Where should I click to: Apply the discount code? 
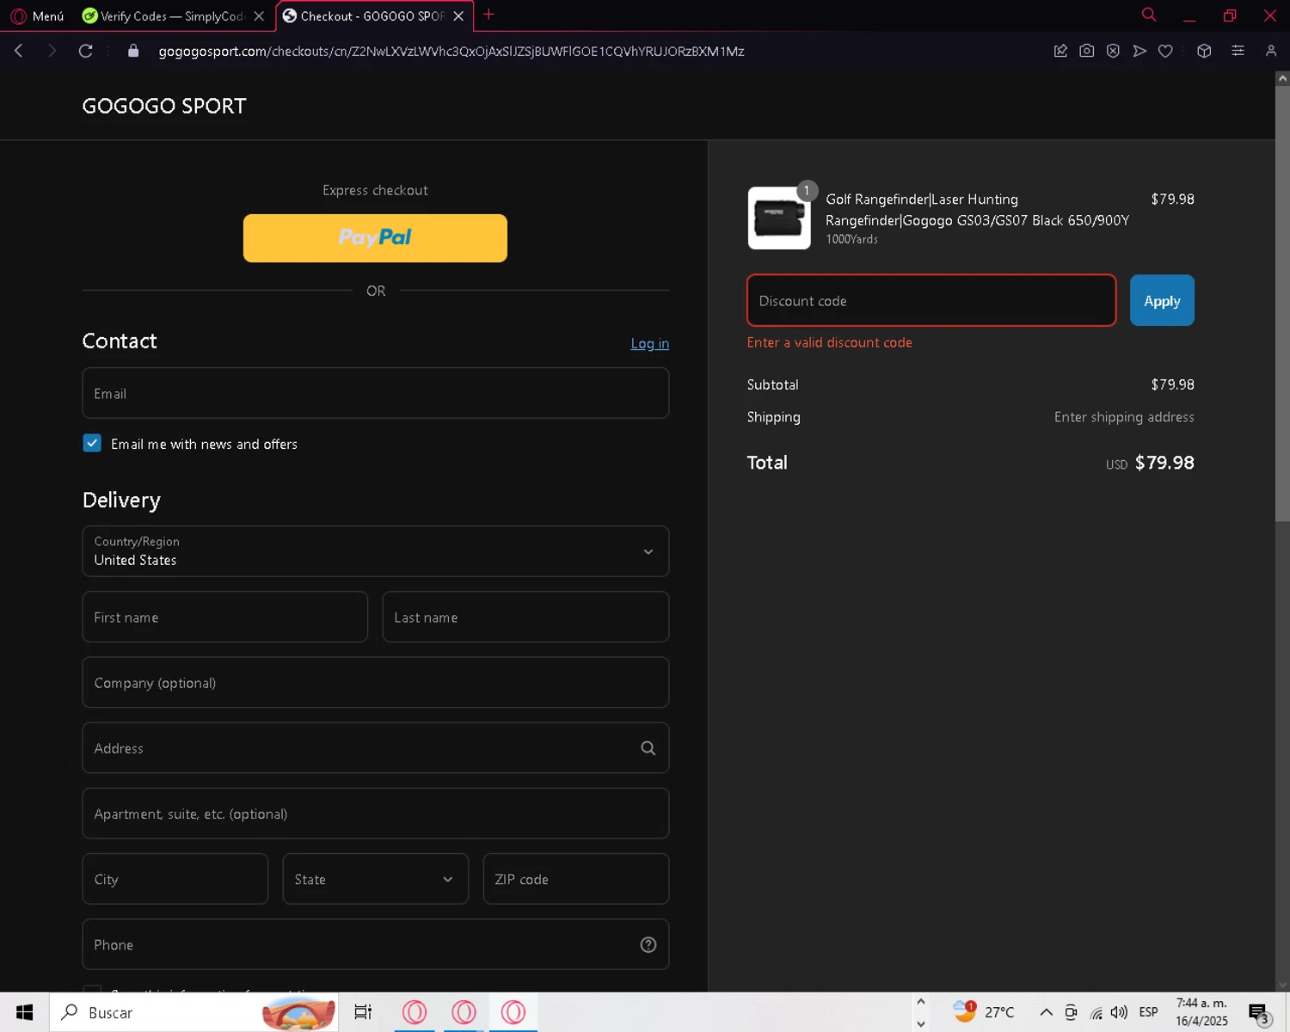coord(1162,300)
